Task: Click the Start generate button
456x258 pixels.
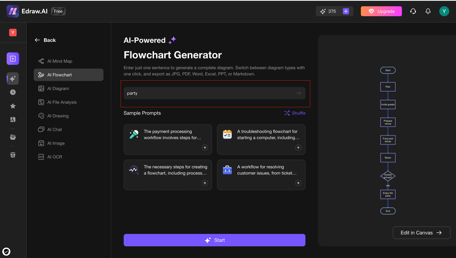Action: [x=214, y=240]
